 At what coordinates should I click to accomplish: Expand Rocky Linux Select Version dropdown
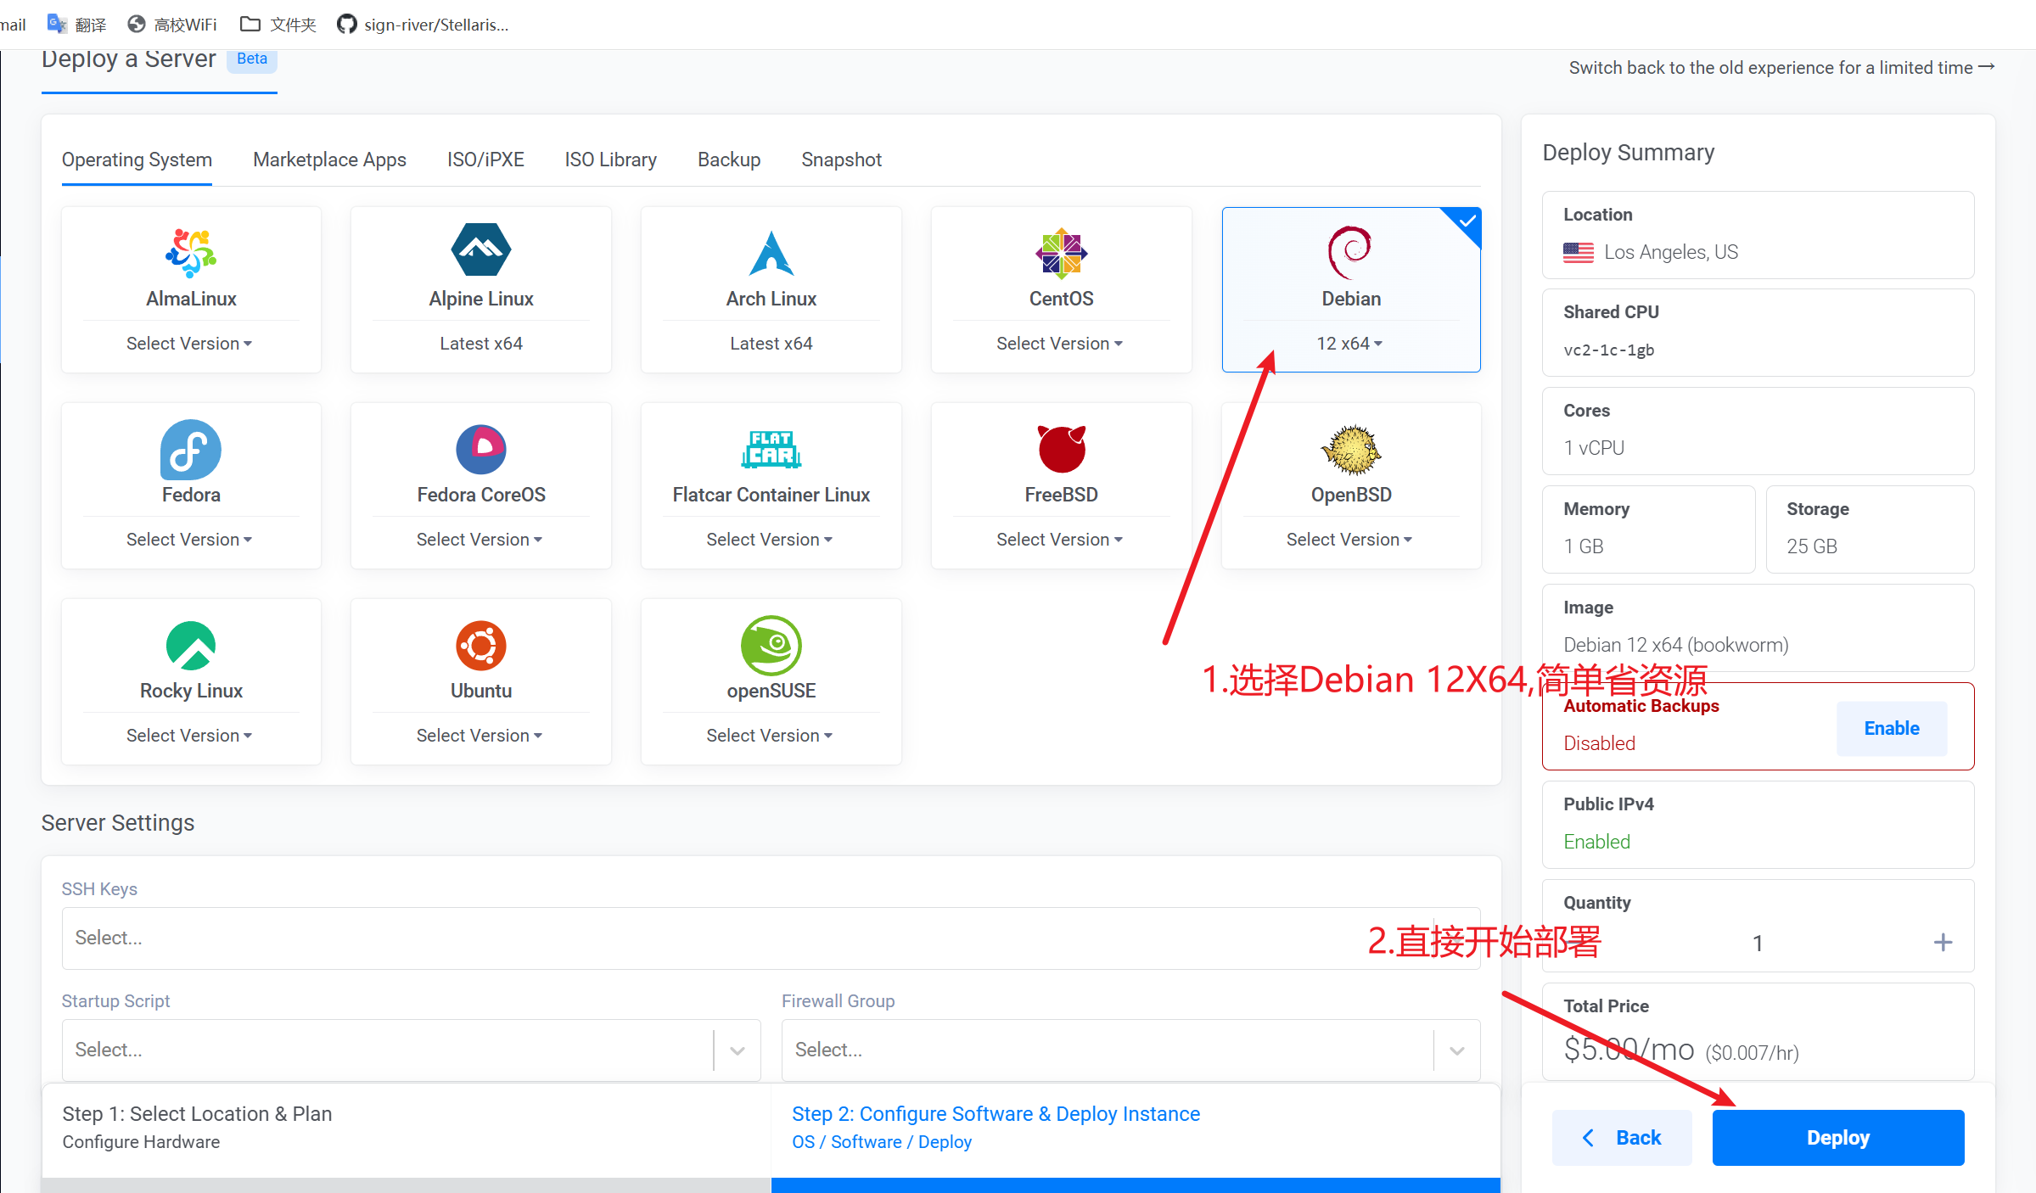point(189,736)
